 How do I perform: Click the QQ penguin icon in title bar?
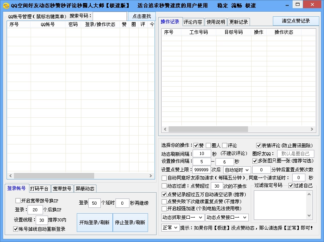[5, 5]
